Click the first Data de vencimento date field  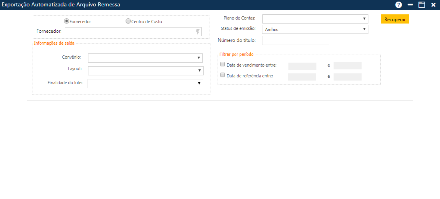coord(302,66)
